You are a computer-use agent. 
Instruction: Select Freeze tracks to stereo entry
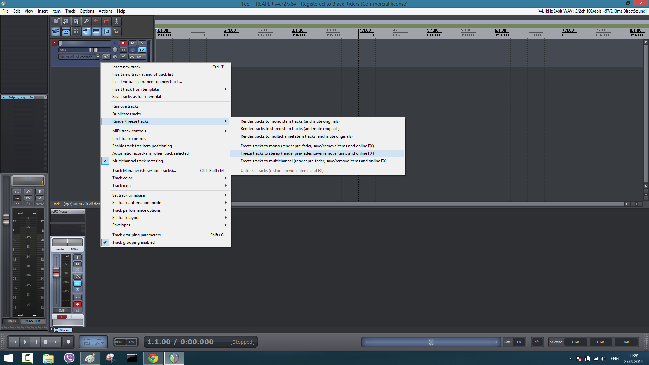coord(307,153)
